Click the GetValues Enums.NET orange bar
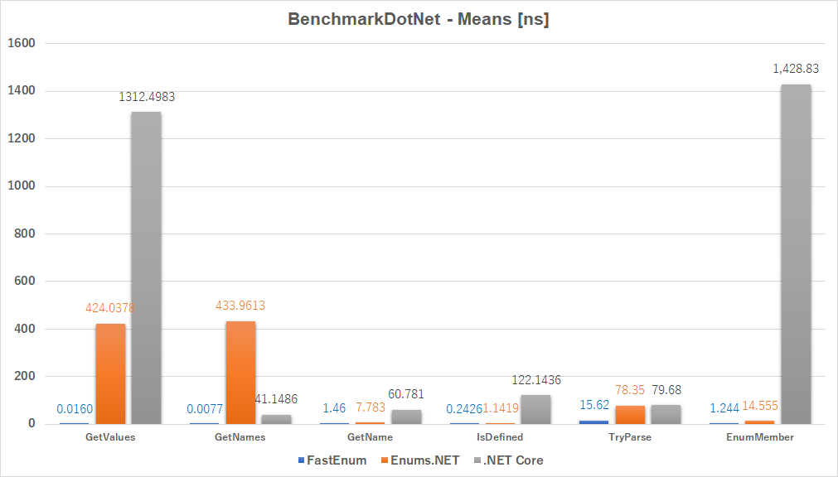The height and width of the screenshot is (477, 838). (x=110, y=374)
